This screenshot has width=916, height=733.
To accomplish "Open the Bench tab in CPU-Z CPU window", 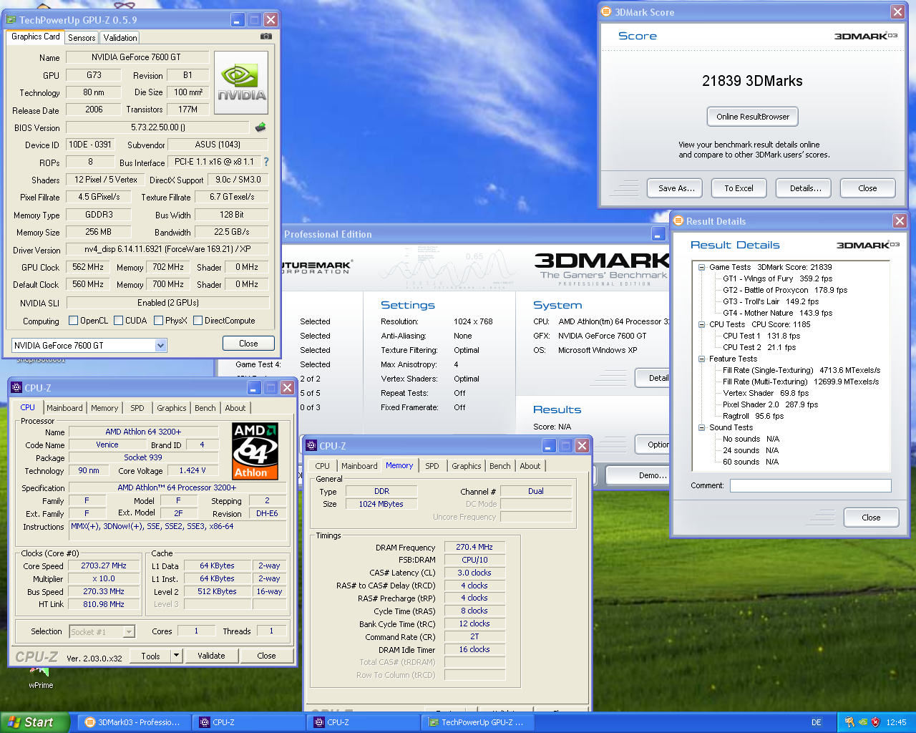I will 205,408.
